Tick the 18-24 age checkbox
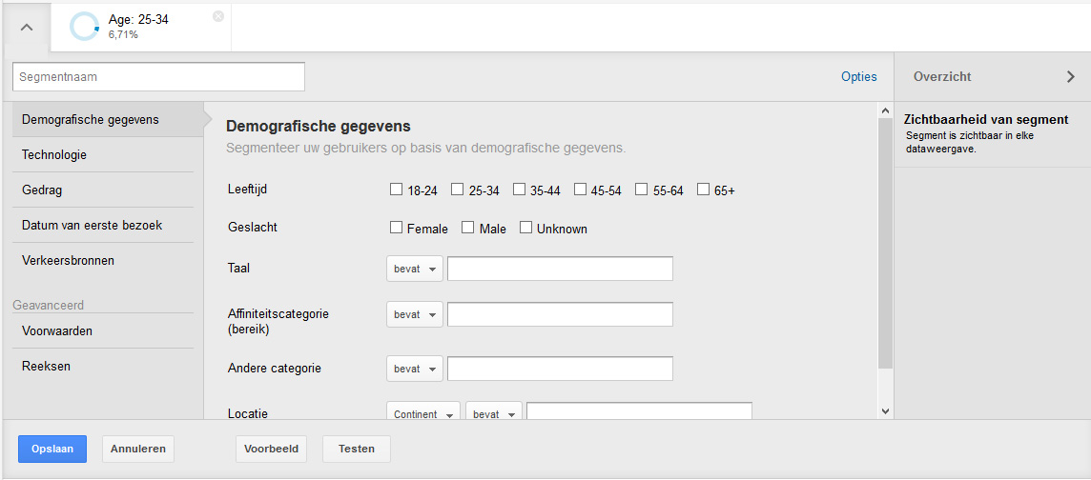 (397, 190)
